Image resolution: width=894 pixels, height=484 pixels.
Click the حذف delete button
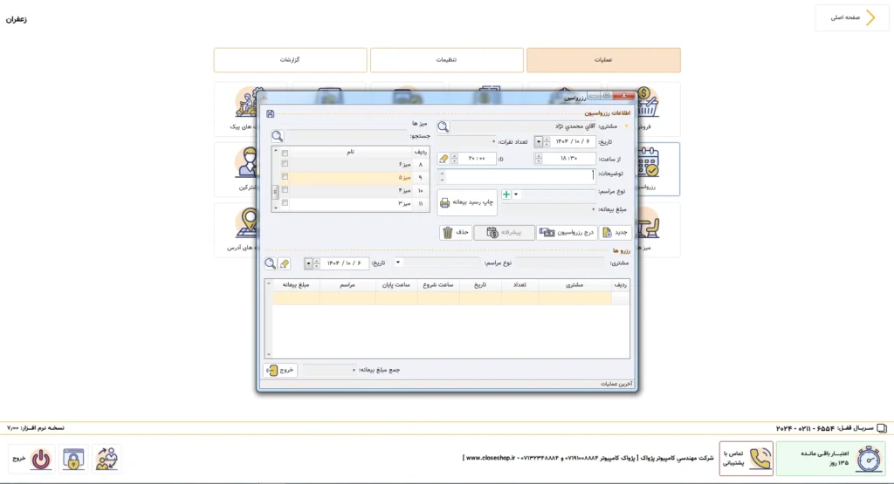456,232
